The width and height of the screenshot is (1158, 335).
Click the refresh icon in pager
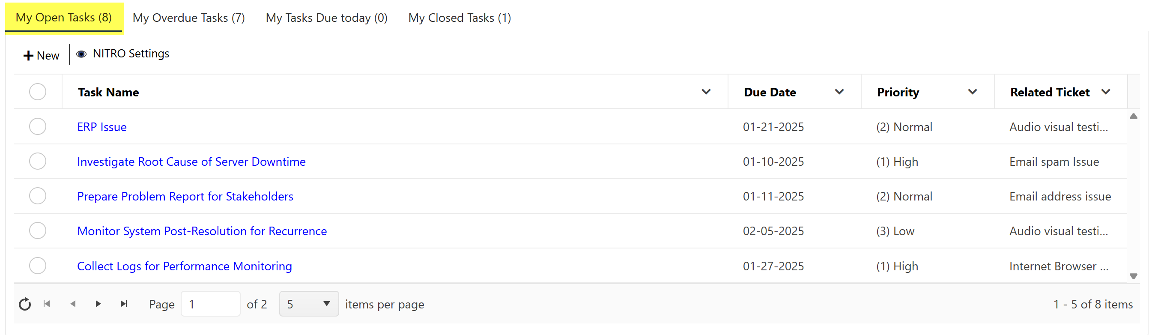pyautogui.click(x=25, y=305)
